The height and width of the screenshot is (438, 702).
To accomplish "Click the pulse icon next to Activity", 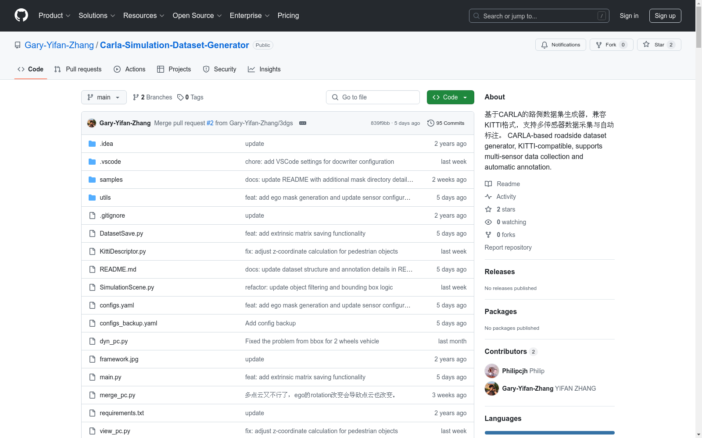I will pos(488,197).
